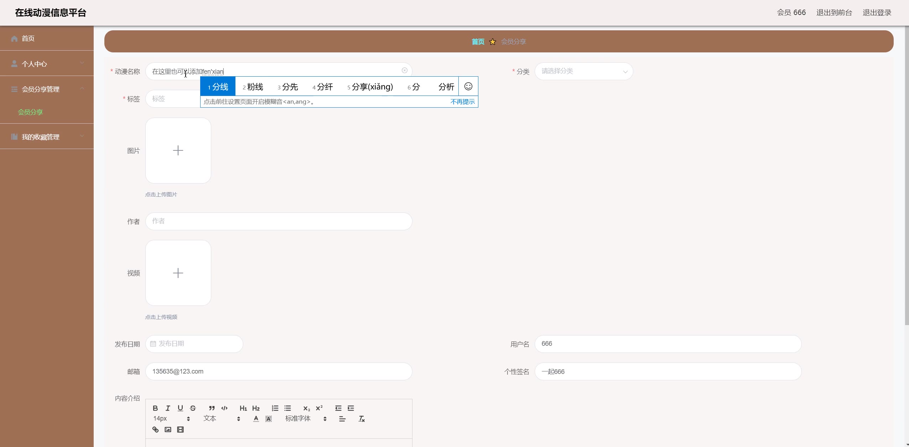Toggle bold formatting in the editor
909x447 pixels.
[155, 408]
